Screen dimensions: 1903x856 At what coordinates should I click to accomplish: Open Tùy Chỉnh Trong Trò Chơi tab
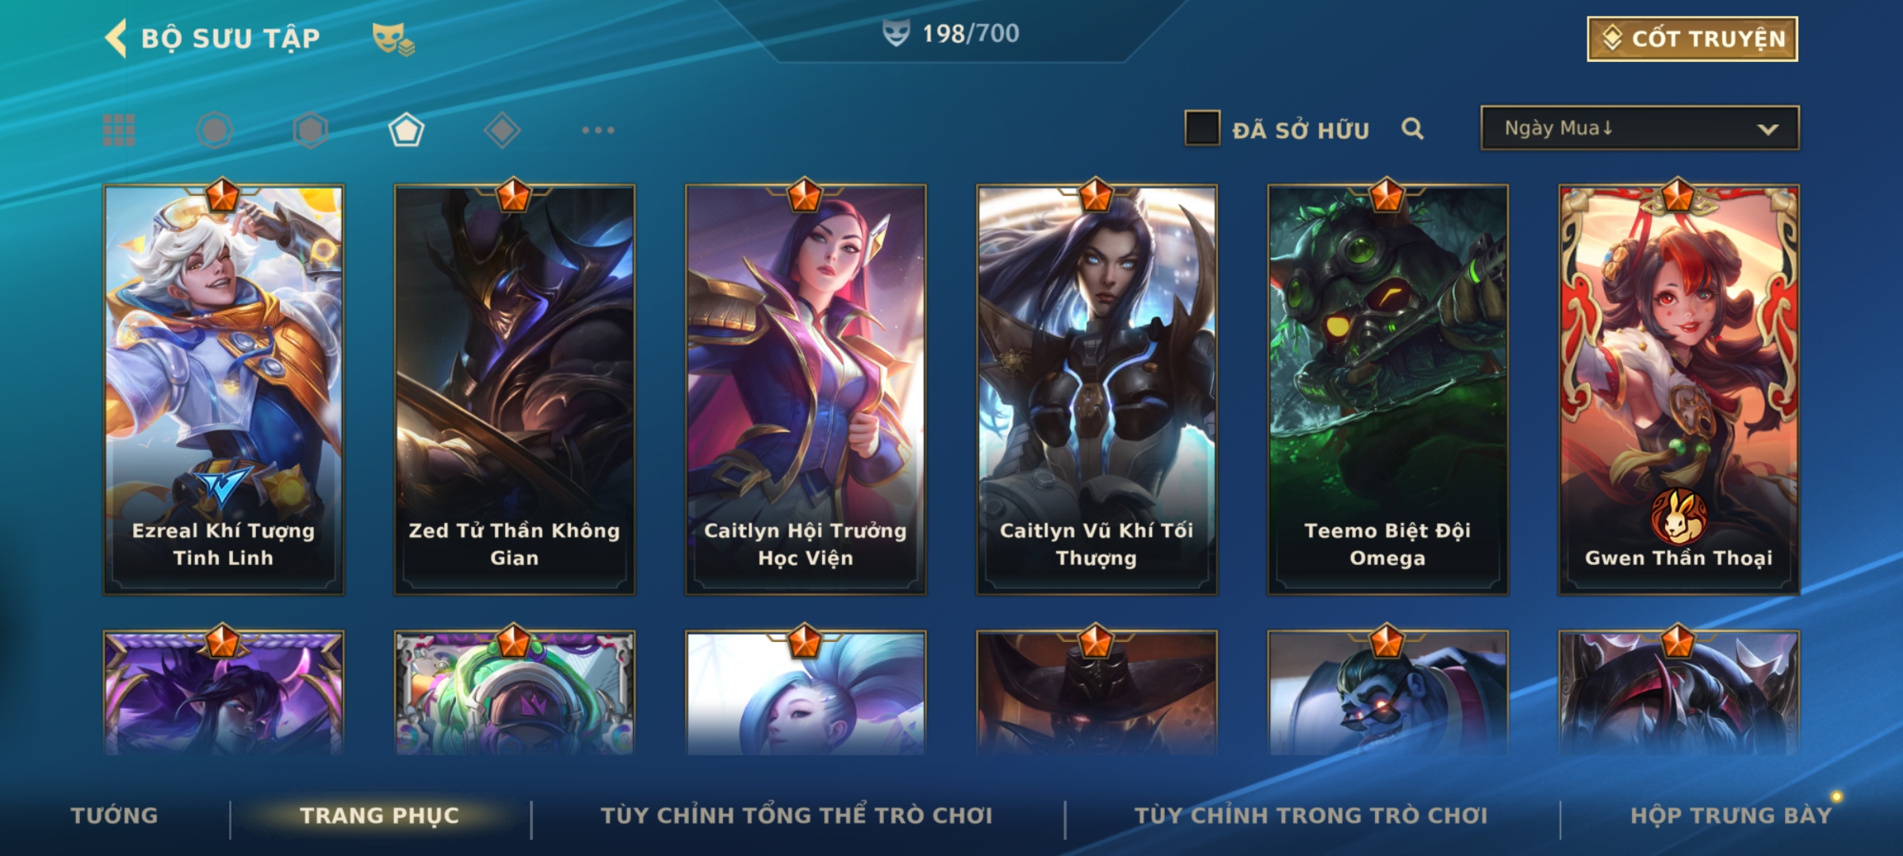(x=1311, y=816)
